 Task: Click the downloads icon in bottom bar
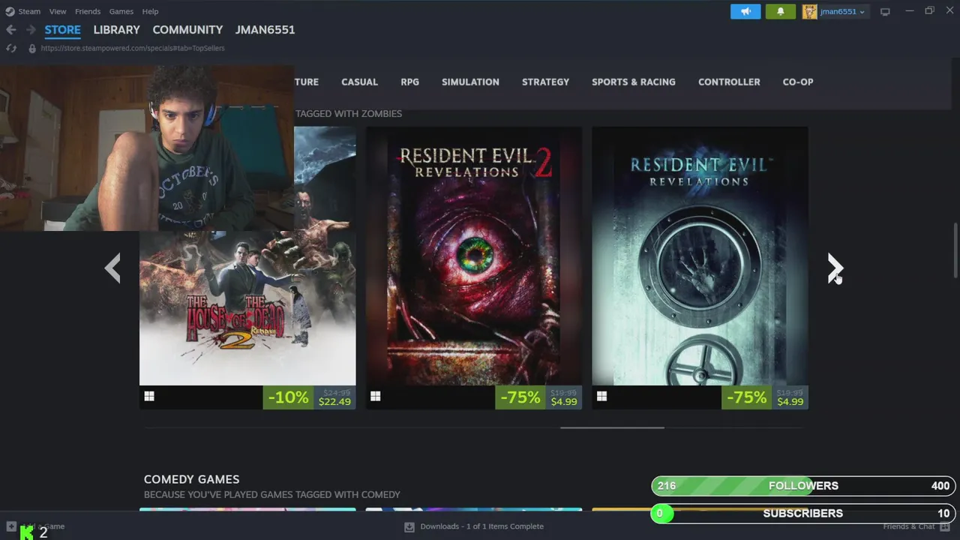409,526
